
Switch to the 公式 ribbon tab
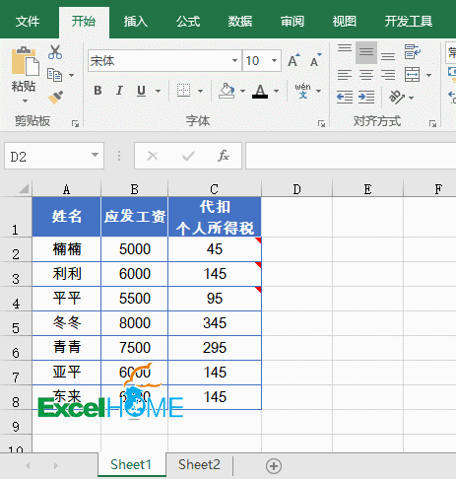click(x=188, y=22)
